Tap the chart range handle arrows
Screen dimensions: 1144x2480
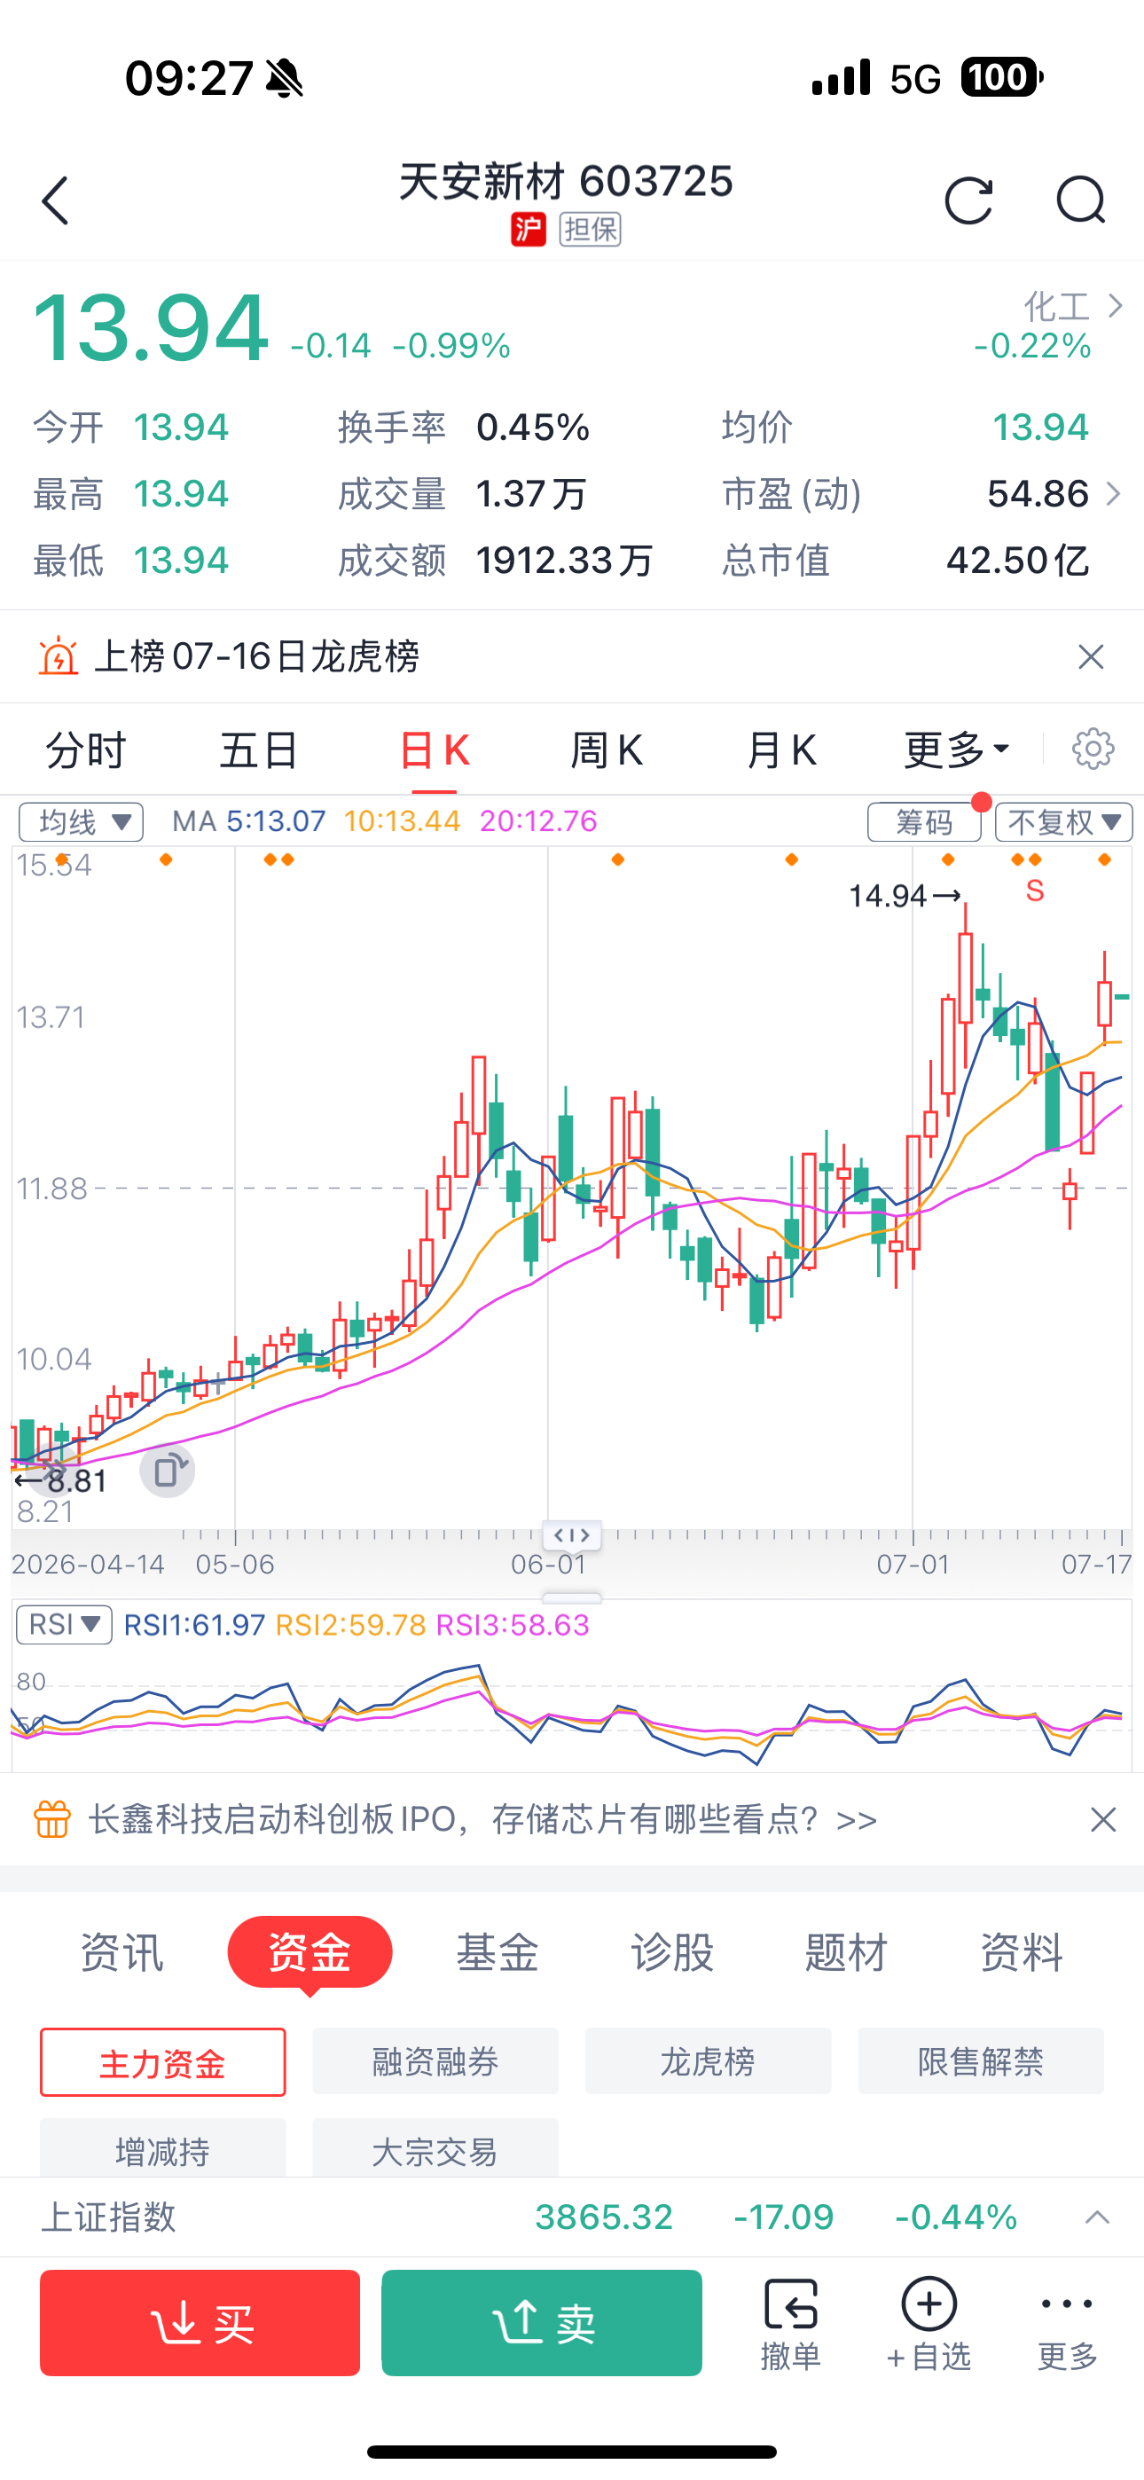tap(572, 1534)
